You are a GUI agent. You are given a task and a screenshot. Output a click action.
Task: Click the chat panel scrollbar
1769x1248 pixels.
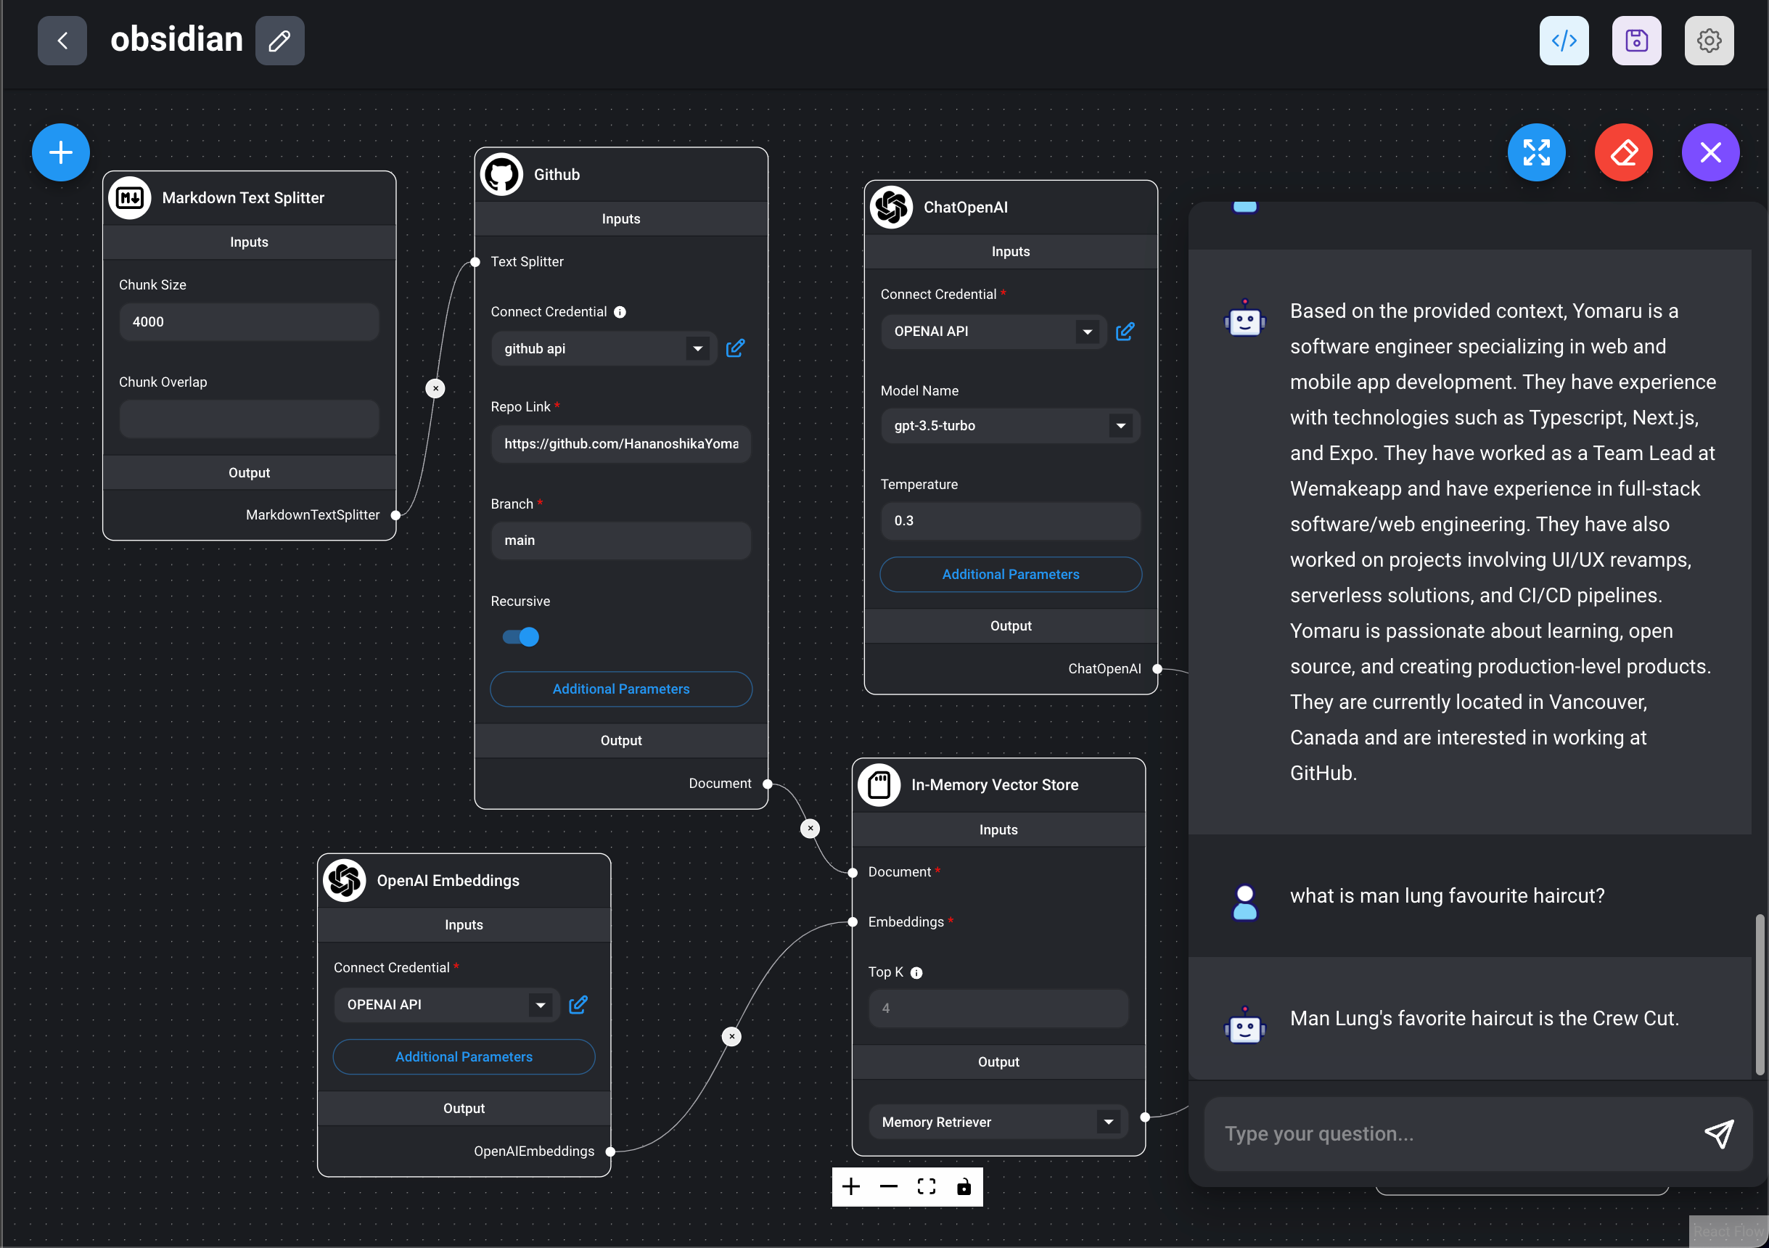point(1760,994)
